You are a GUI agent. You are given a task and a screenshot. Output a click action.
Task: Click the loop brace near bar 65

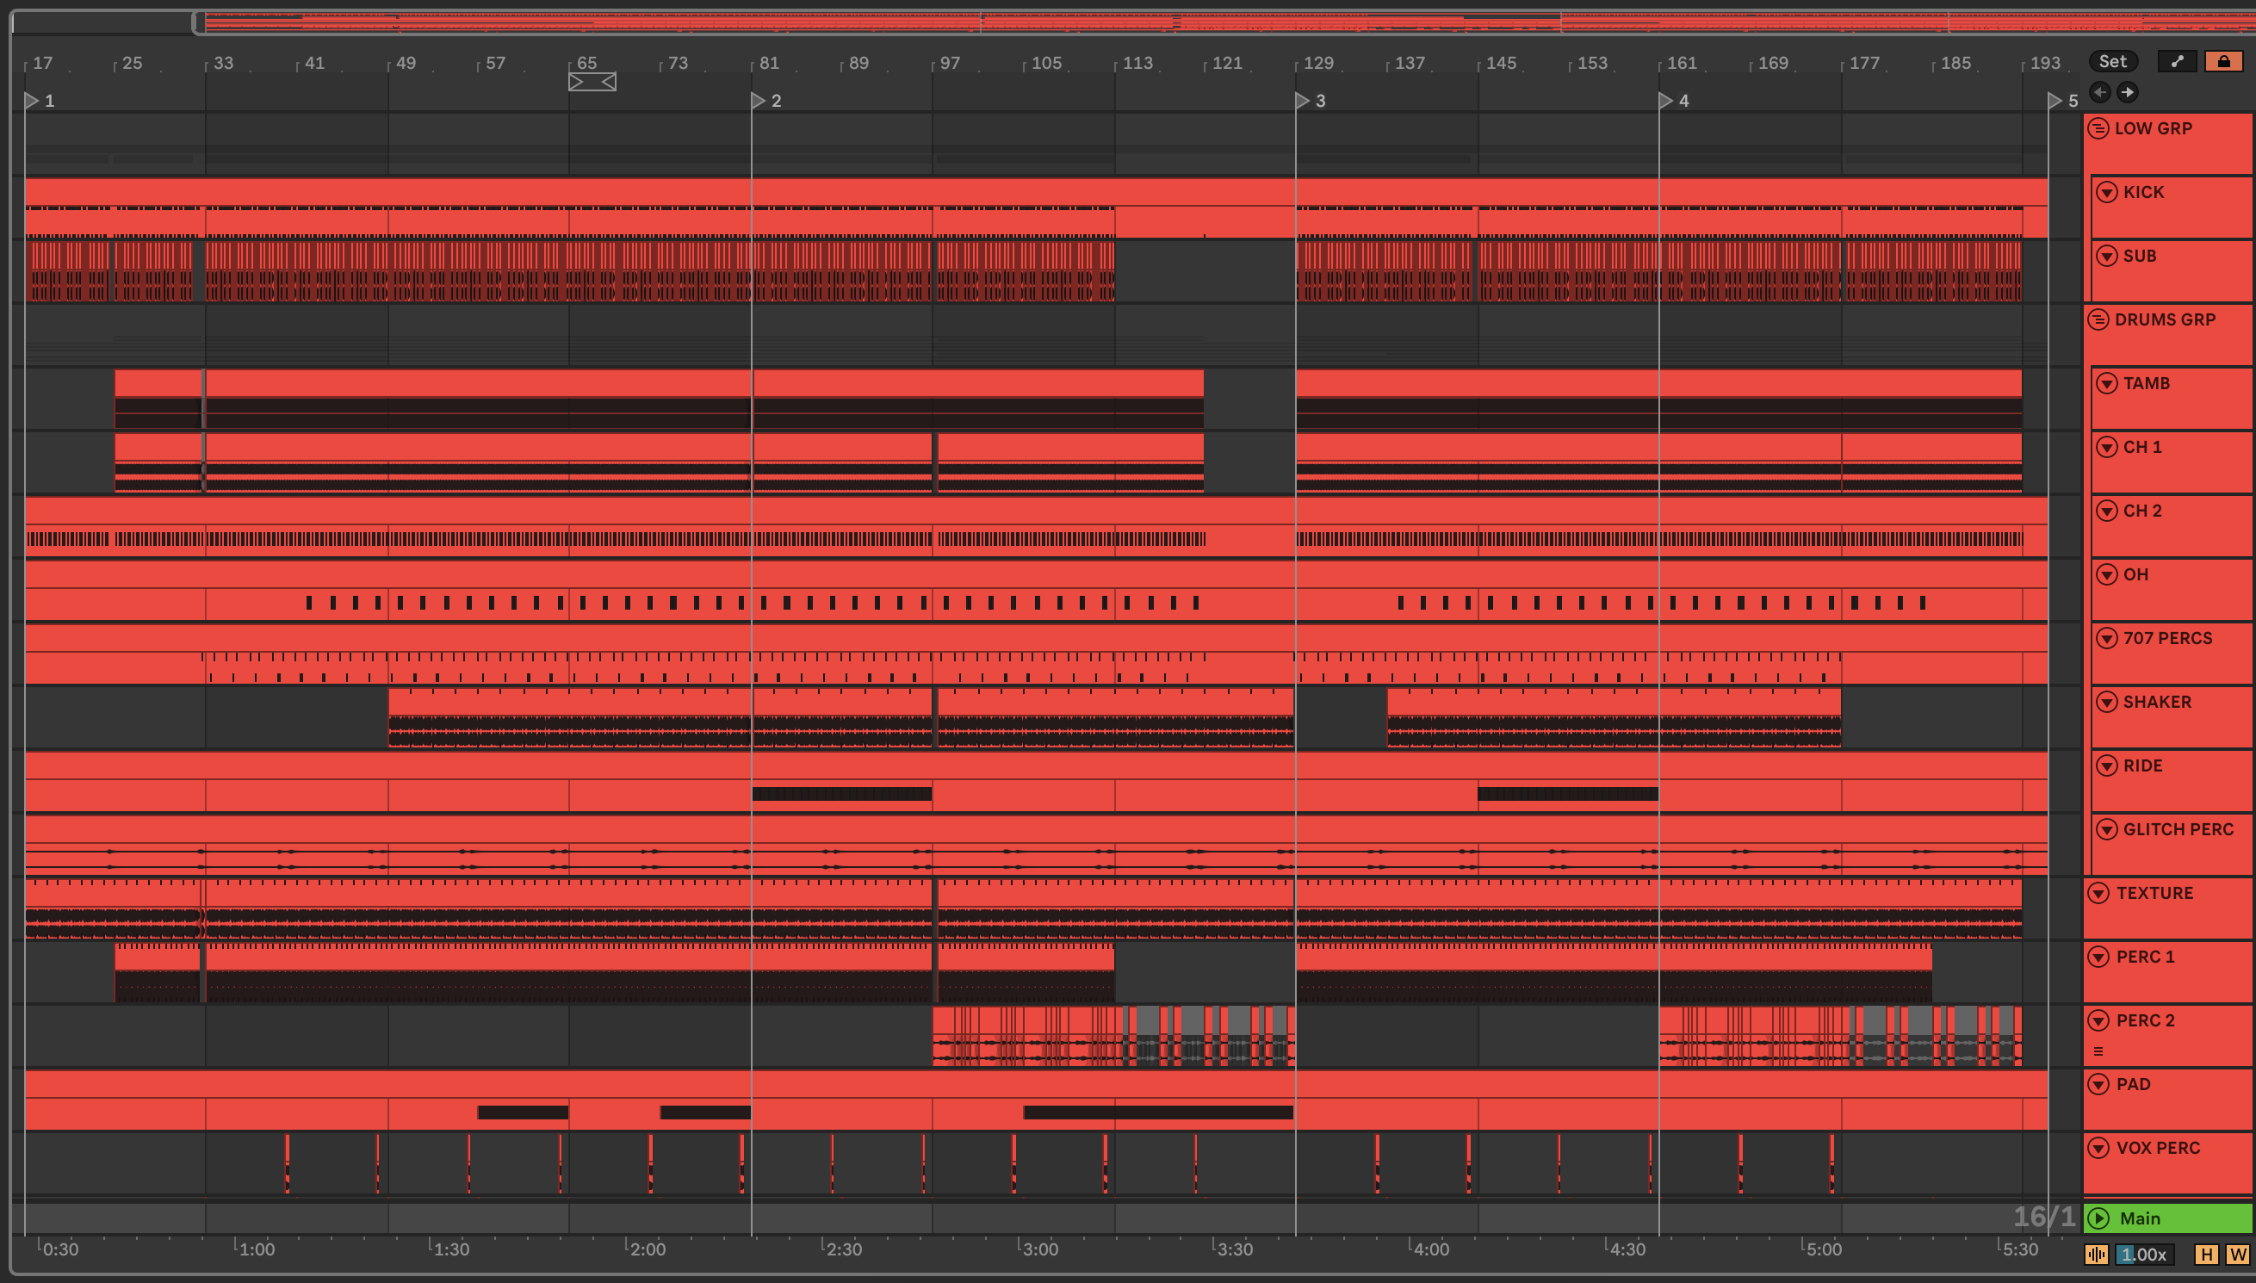(592, 82)
